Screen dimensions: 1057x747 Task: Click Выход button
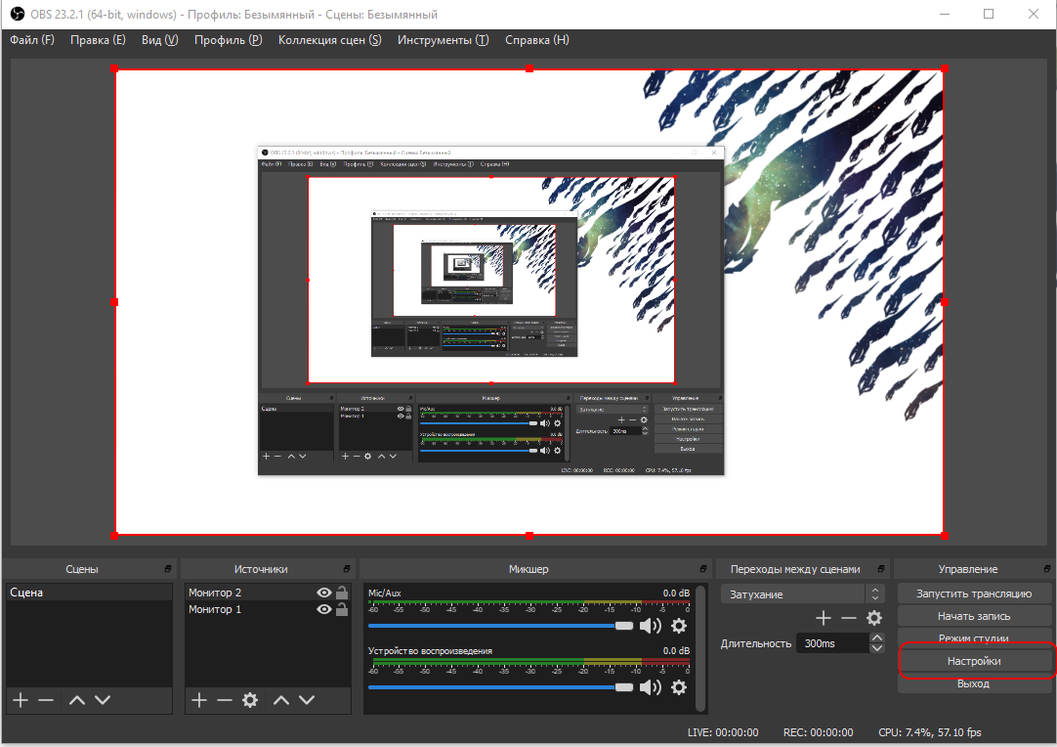(973, 684)
